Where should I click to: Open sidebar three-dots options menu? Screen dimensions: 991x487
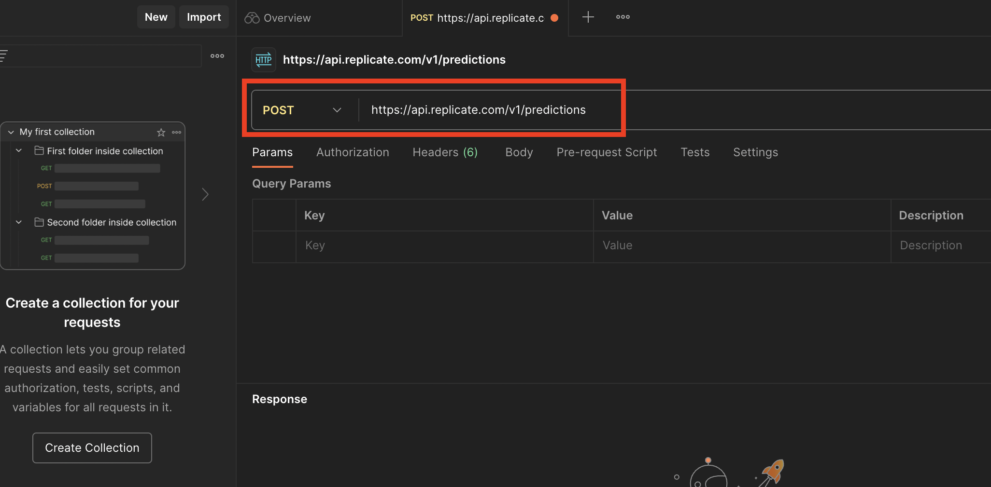click(x=217, y=56)
